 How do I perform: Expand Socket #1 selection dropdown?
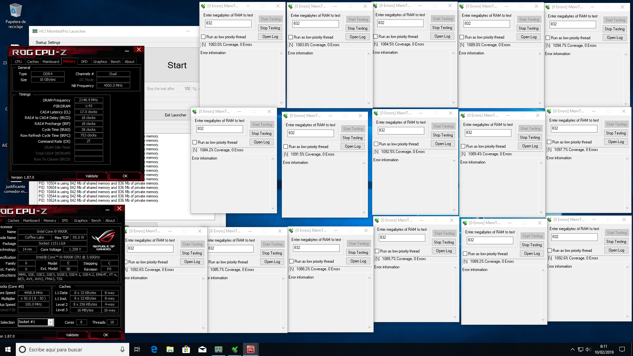(x=50, y=322)
